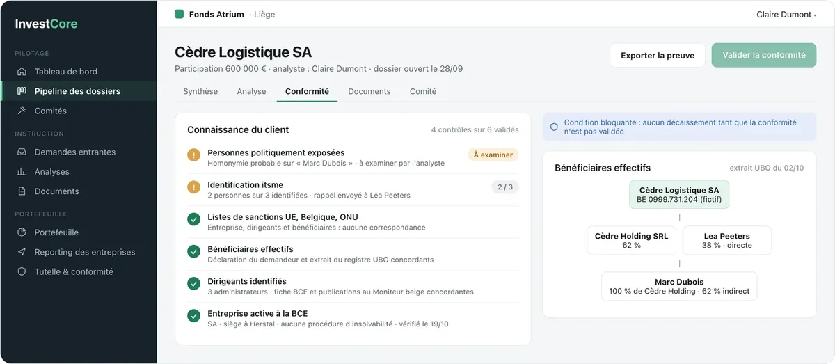
Task: Select the Cèdre Holding SRL node
Action: click(631, 241)
